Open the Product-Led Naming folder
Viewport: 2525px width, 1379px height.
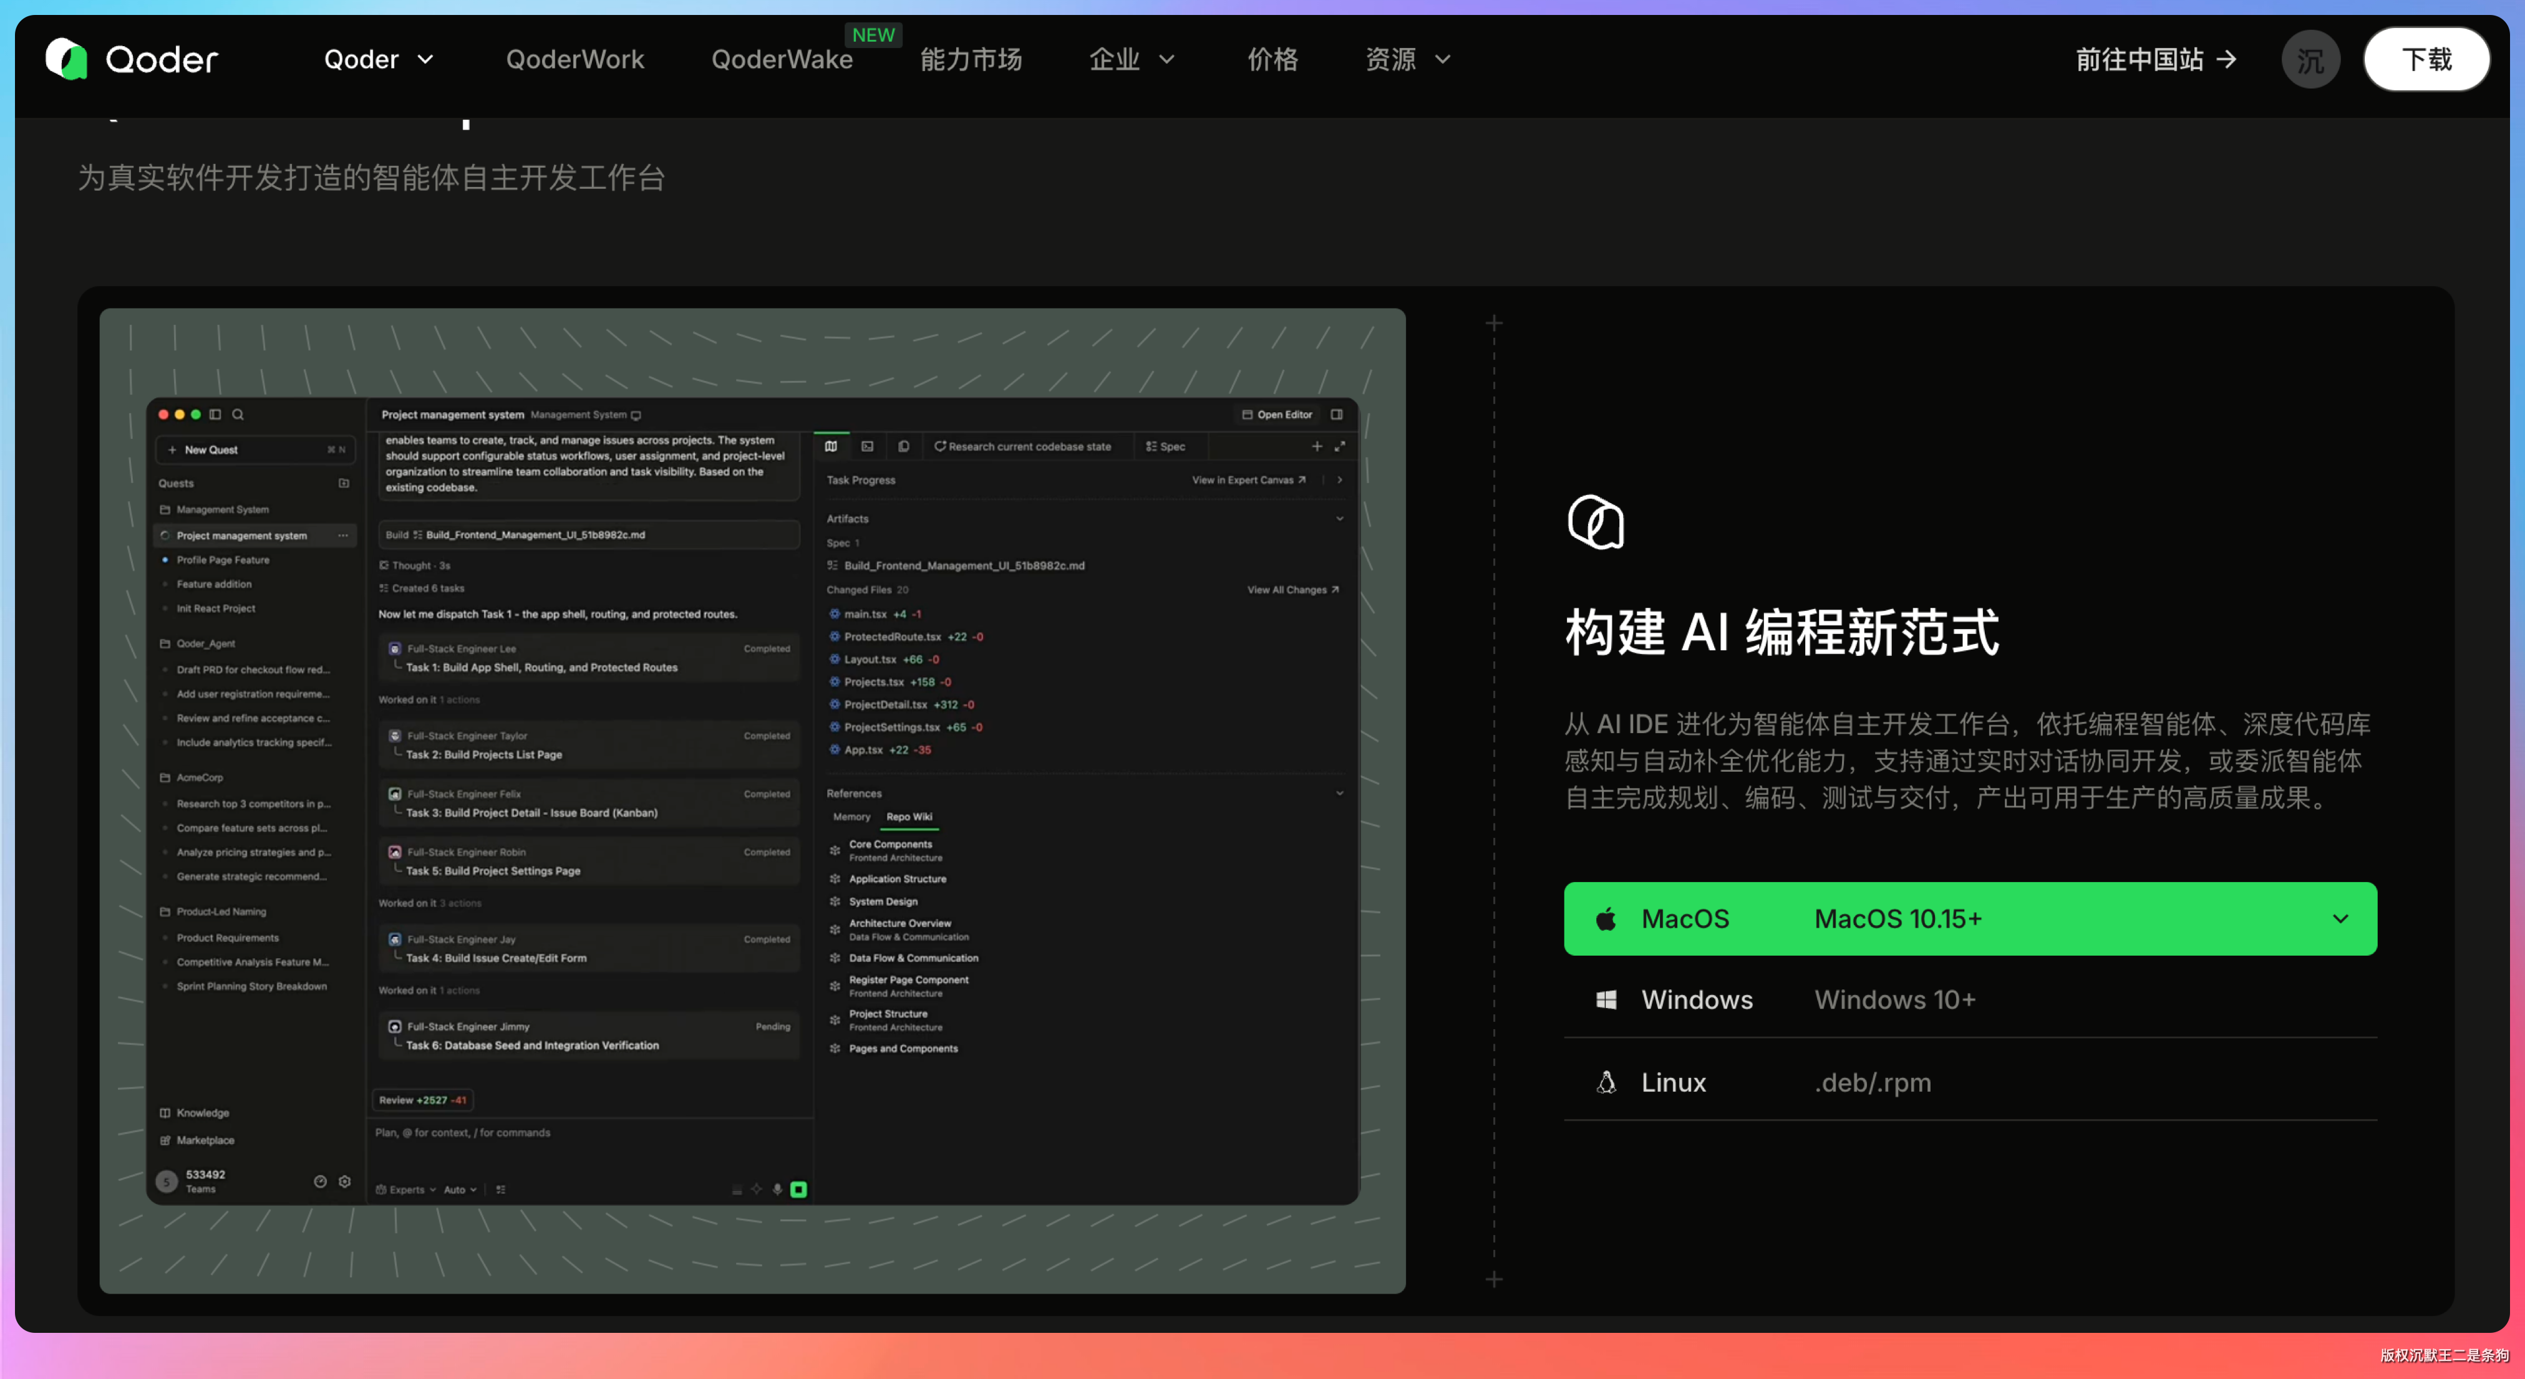click(221, 912)
